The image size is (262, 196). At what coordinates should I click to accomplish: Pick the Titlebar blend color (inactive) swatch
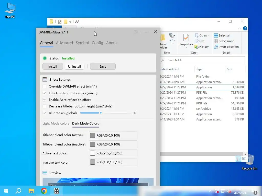(x=93, y=144)
